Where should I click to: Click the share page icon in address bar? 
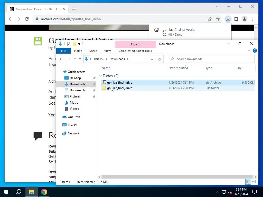point(210,19)
